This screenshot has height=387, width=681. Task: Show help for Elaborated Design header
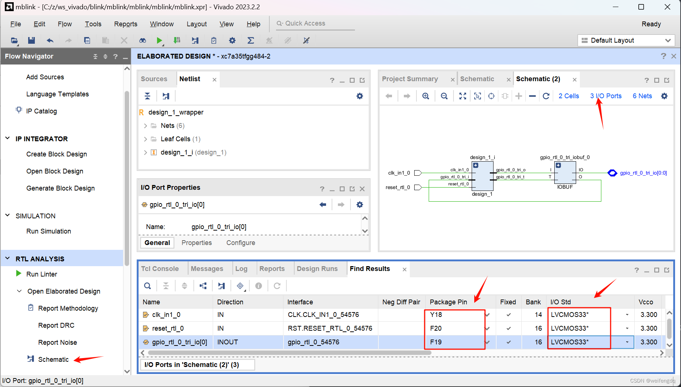(x=663, y=56)
